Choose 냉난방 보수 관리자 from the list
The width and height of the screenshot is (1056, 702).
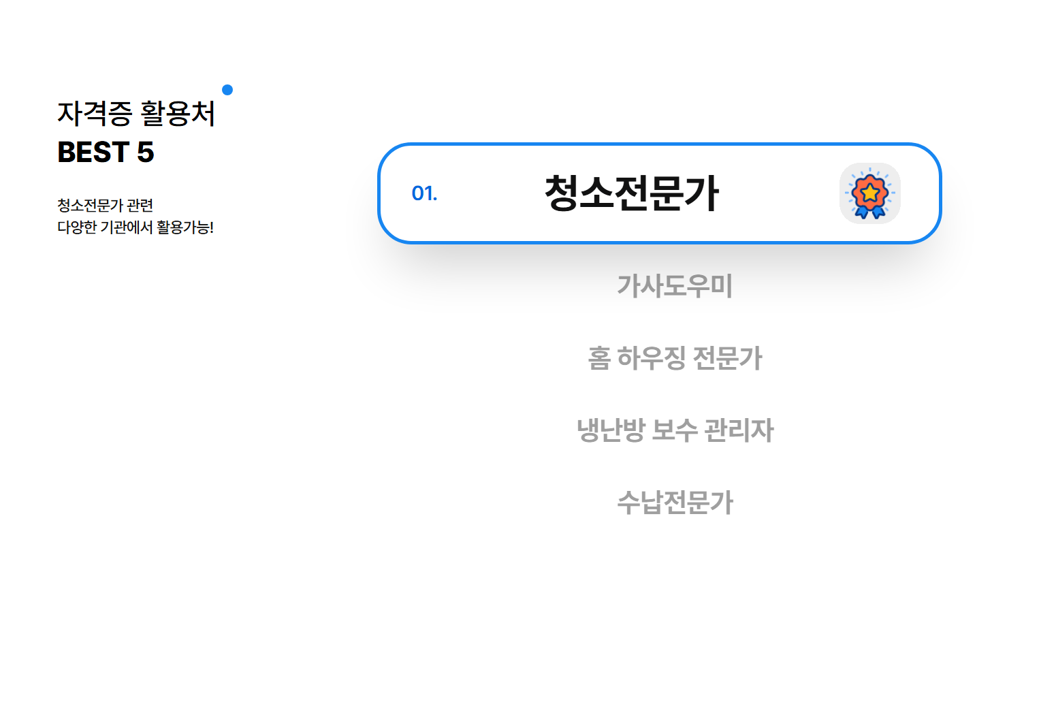tap(675, 430)
